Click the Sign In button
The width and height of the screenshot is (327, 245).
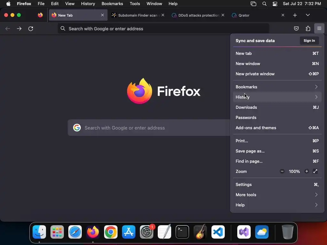[x=309, y=41]
